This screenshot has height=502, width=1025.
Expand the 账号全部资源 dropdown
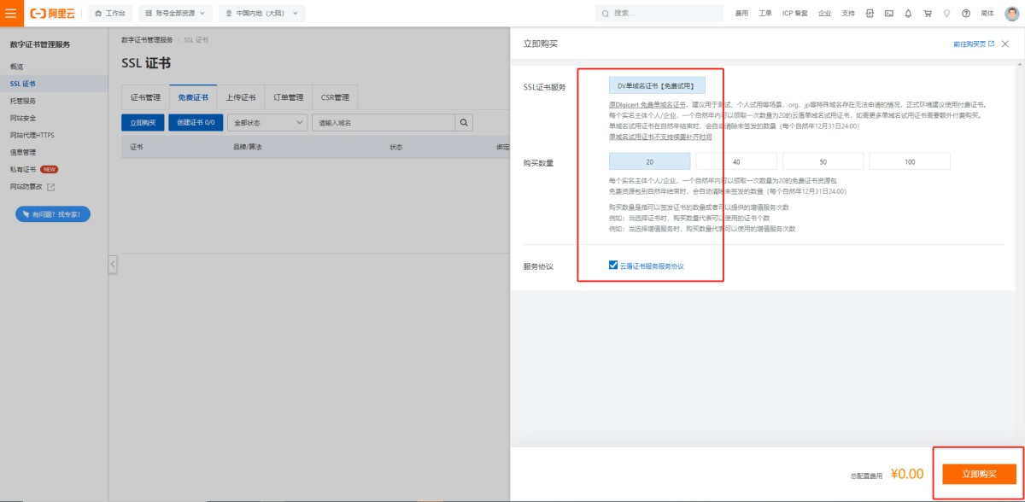pyautogui.click(x=174, y=13)
